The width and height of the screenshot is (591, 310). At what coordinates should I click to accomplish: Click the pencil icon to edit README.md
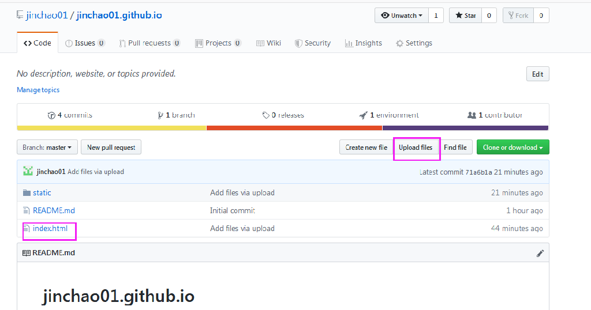point(540,253)
